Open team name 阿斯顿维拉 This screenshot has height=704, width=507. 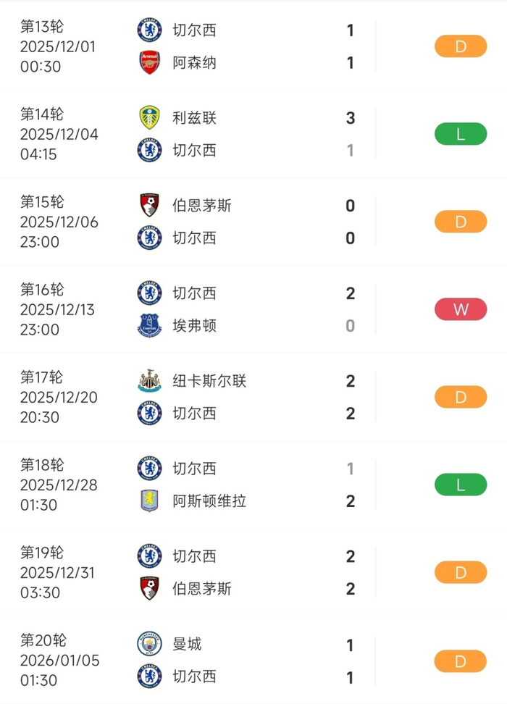pyautogui.click(x=210, y=501)
